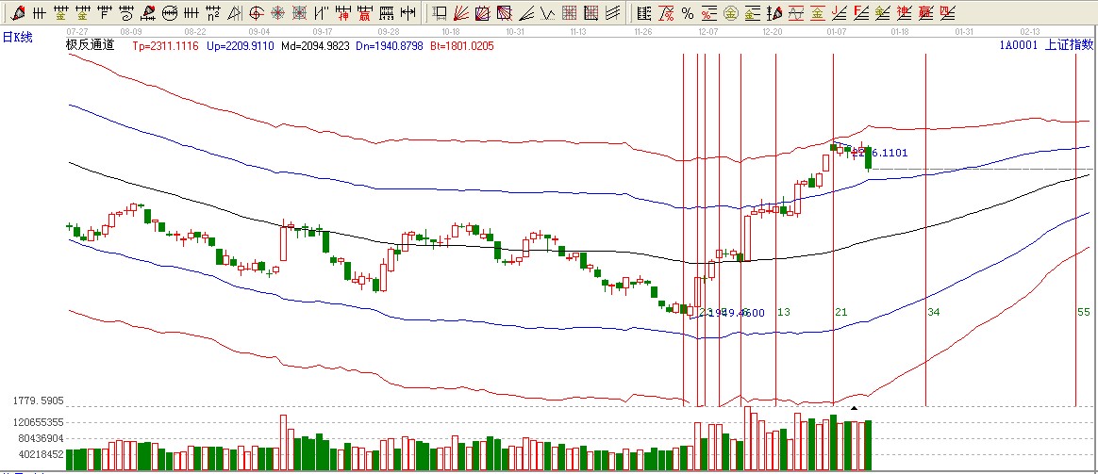Viewport: 1098px width, 474px height.
Task: Select the circled gold 金 icon
Action: [729, 13]
